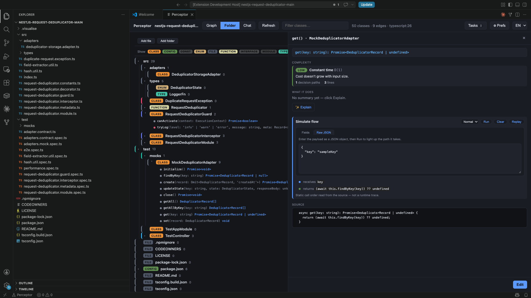Open the Search view in activity bar
This screenshot has width=531, height=298.
[7, 30]
